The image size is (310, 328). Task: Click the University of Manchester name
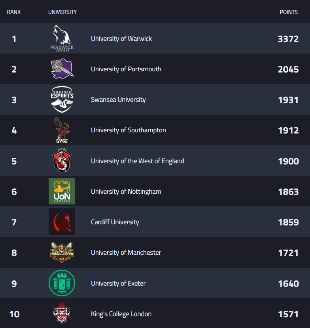click(126, 253)
